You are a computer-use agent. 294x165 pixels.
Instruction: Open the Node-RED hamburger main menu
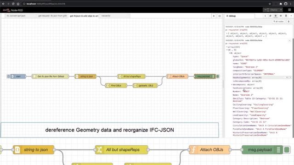[289, 10]
